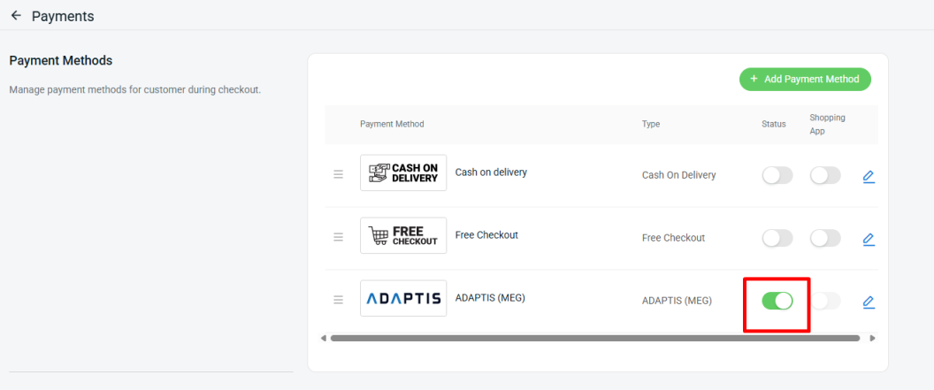Enable Cash on delivery status toggle
The height and width of the screenshot is (390, 934).
tap(777, 176)
